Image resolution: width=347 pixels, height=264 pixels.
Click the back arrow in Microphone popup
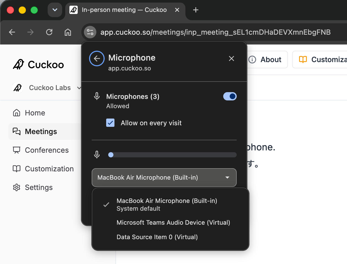pyautogui.click(x=97, y=58)
